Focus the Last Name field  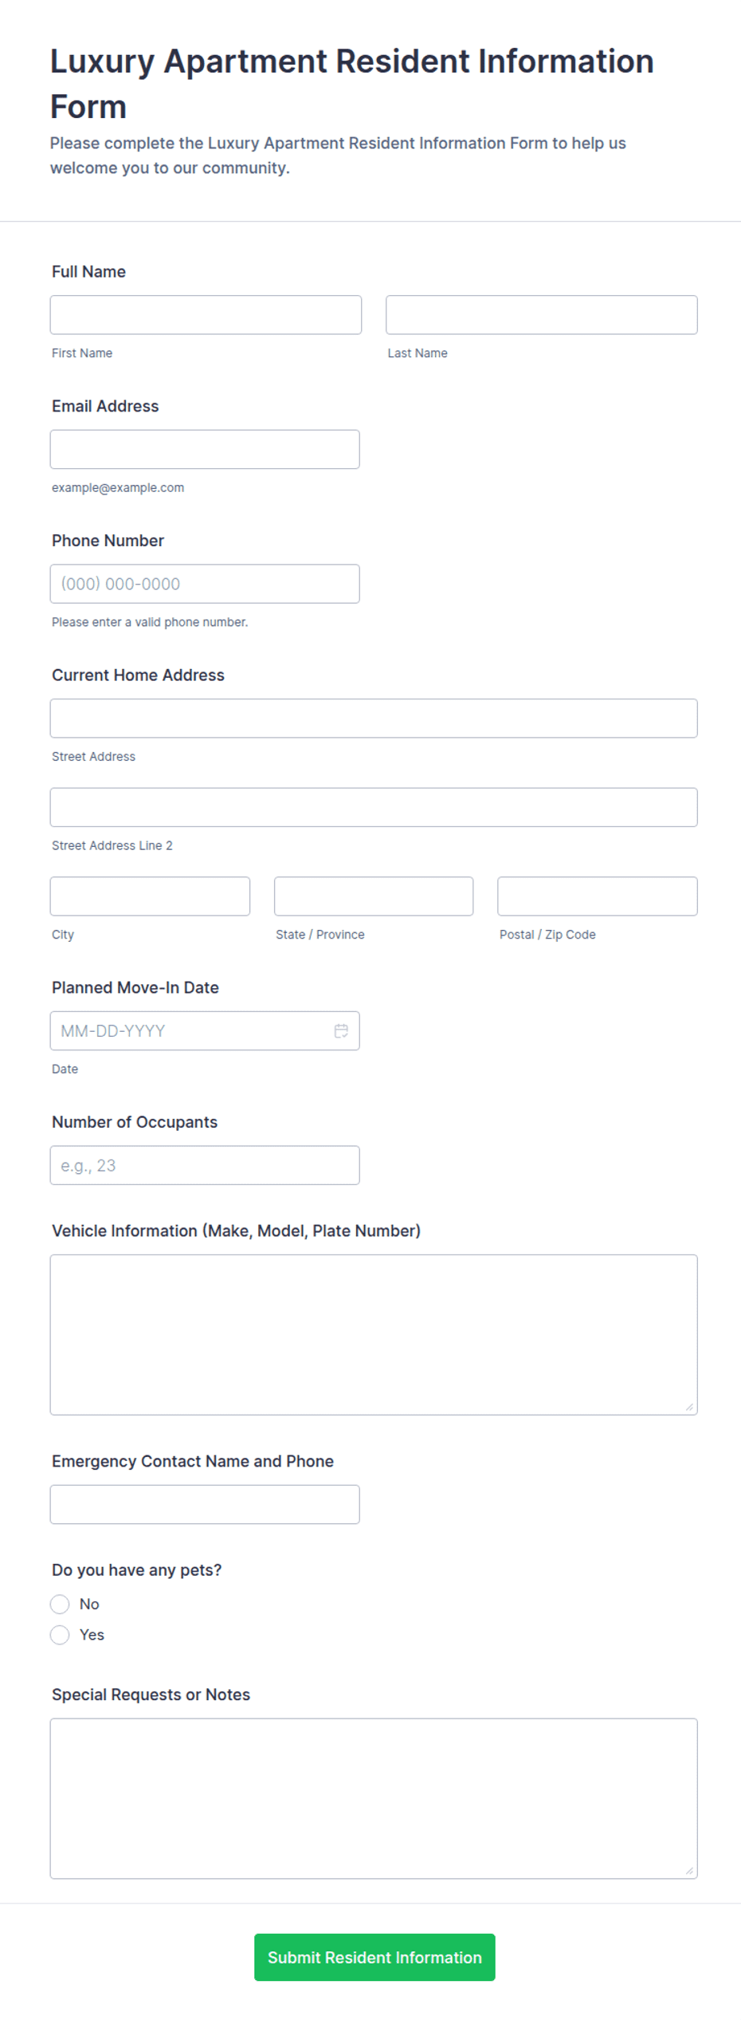tap(542, 315)
